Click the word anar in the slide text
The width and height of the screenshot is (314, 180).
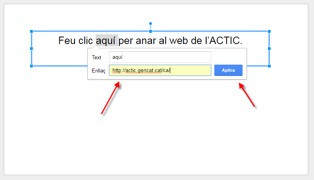point(146,41)
